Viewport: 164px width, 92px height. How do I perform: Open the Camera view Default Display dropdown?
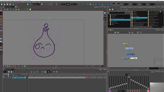click(14, 7)
